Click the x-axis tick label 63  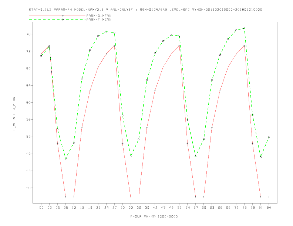click(212, 208)
